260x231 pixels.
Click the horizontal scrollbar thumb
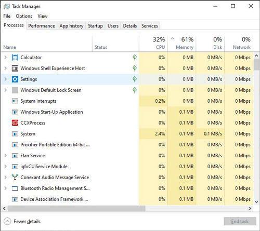(76, 209)
